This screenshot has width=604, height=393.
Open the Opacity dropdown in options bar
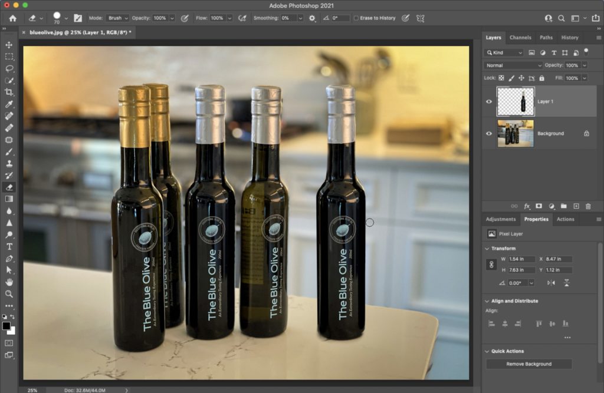pyautogui.click(x=172, y=18)
